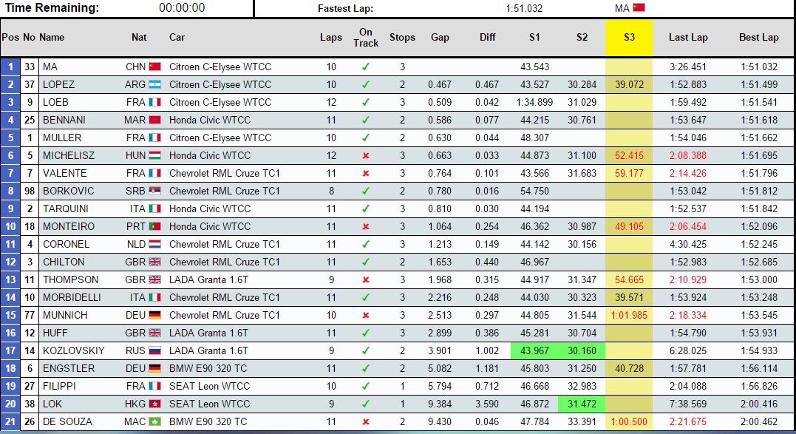
Task: Click the yellow highlighted S3 column header
Action: [629, 37]
